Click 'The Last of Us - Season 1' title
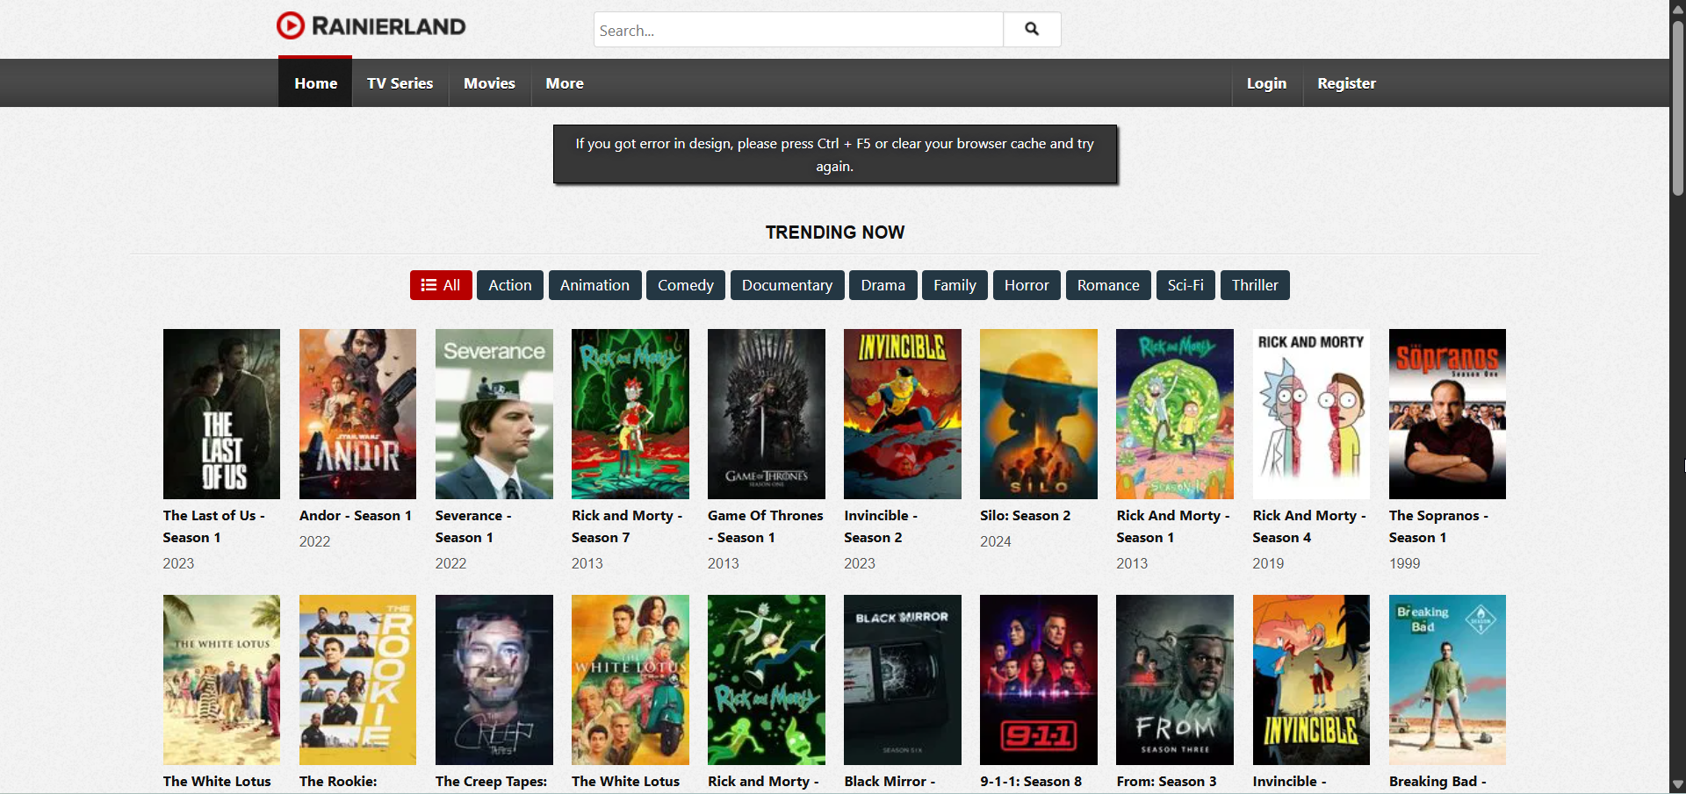 coord(213,526)
